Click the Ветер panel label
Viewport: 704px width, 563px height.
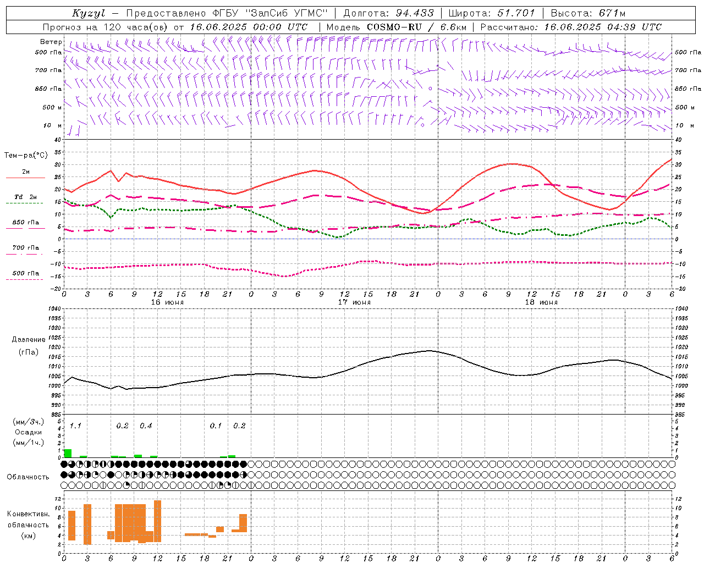51,42
